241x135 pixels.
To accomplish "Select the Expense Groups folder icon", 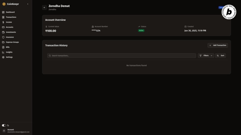I will coord(3,42).
